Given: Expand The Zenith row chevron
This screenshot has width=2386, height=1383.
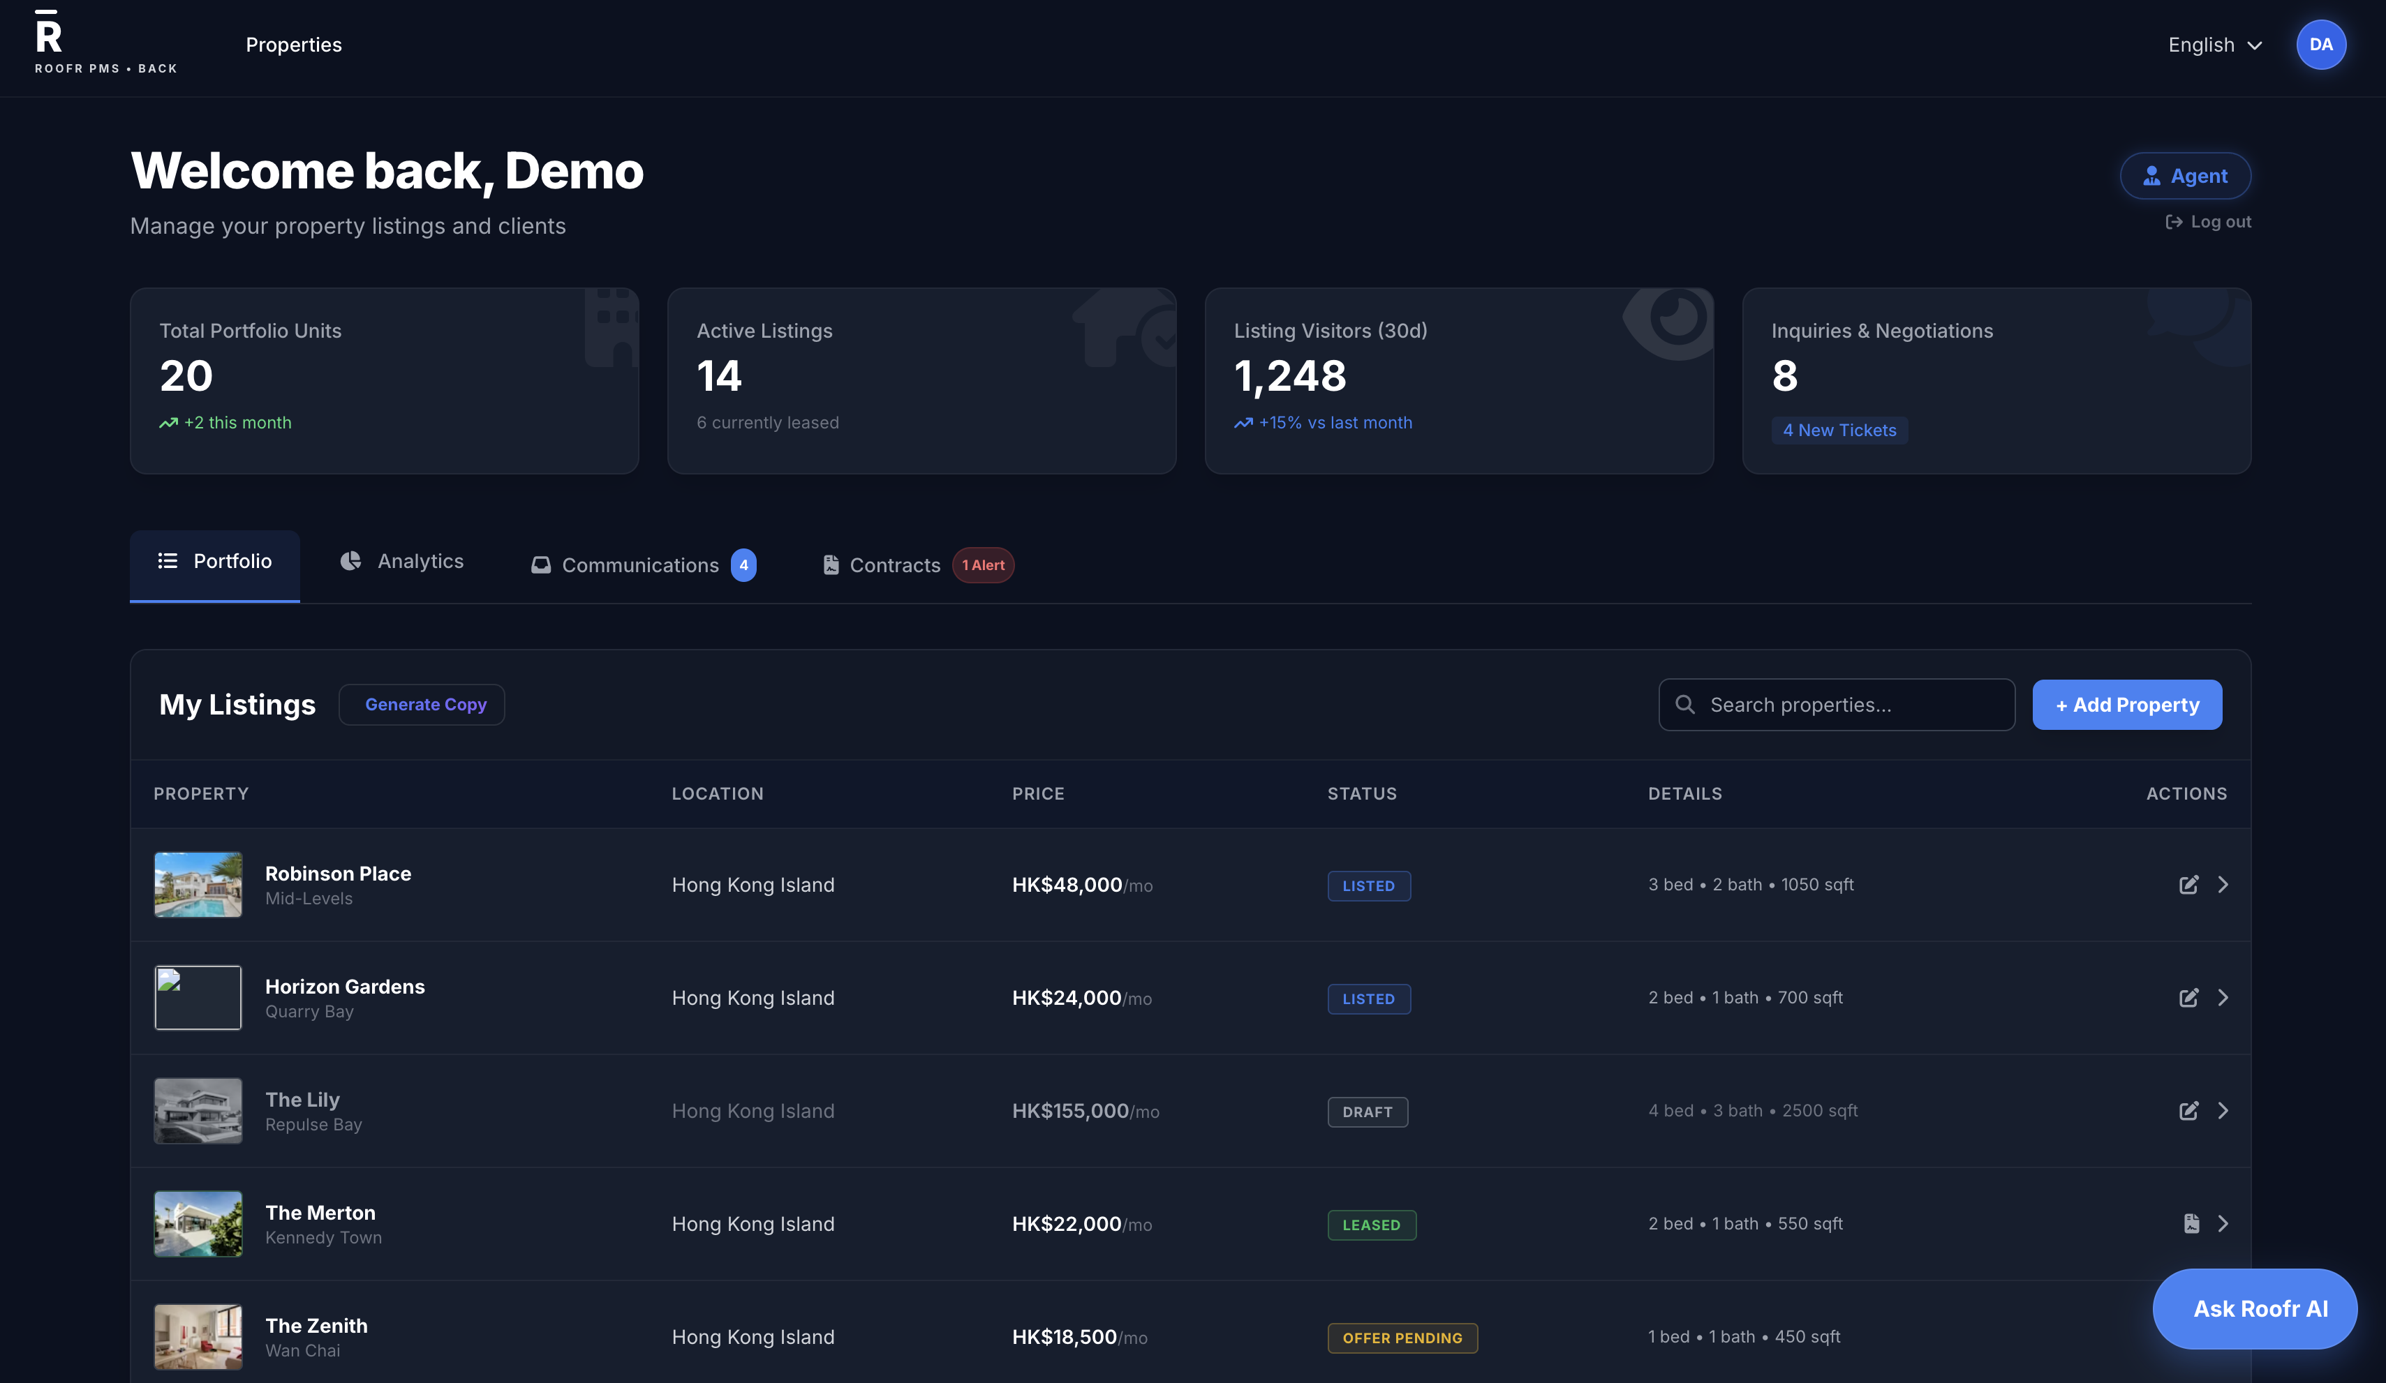Looking at the screenshot, I should click(x=2224, y=1337).
